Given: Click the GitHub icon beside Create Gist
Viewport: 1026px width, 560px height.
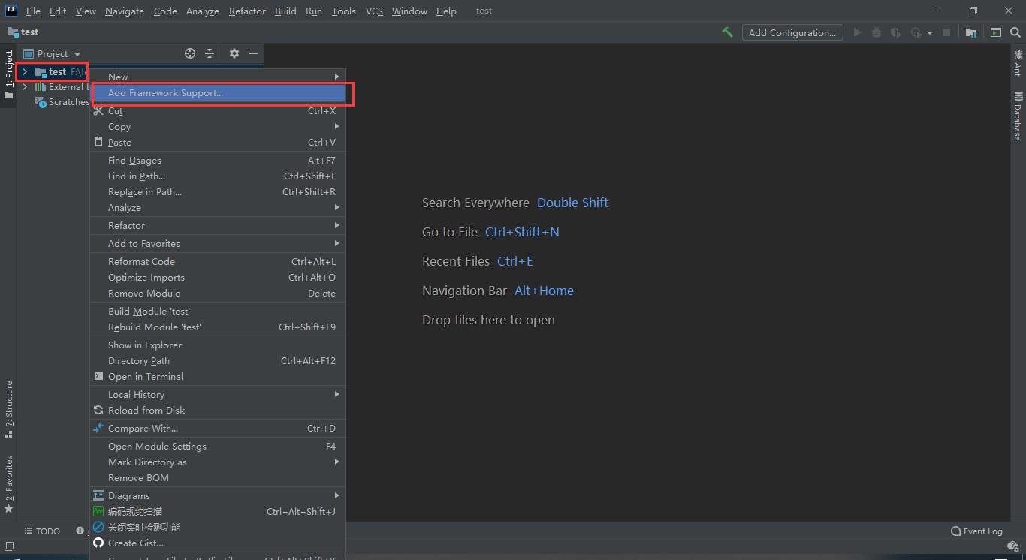Looking at the screenshot, I should click(x=98, y=543).
